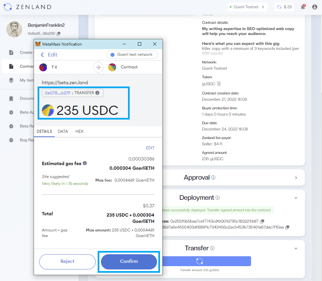Click the $ 25 balance refresh icon

coord(279,7)
